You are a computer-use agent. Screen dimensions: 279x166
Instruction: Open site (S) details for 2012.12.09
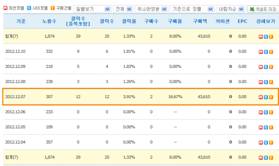(266, 67)
